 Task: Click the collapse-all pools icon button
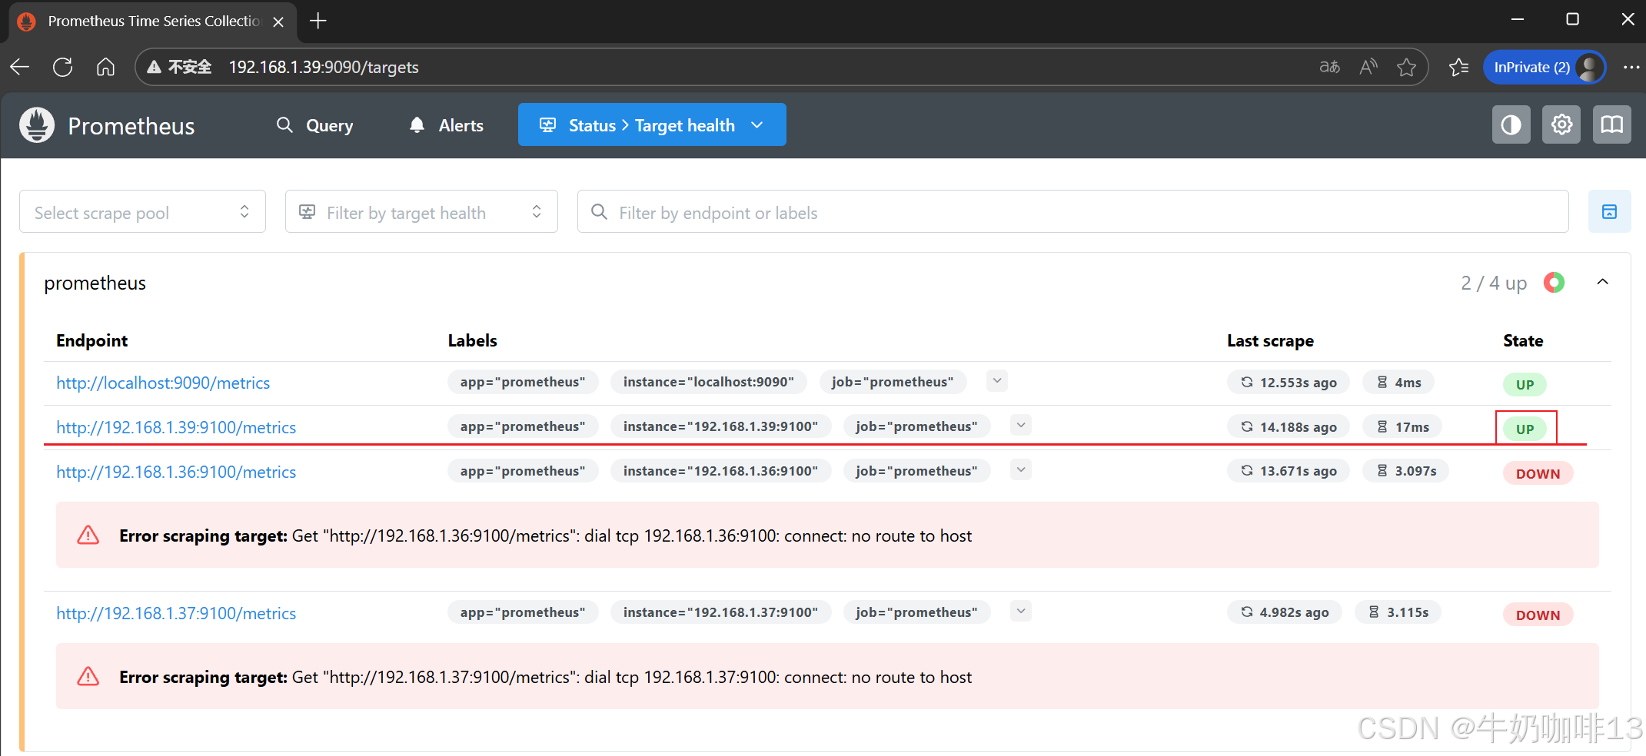point(1609,212)
